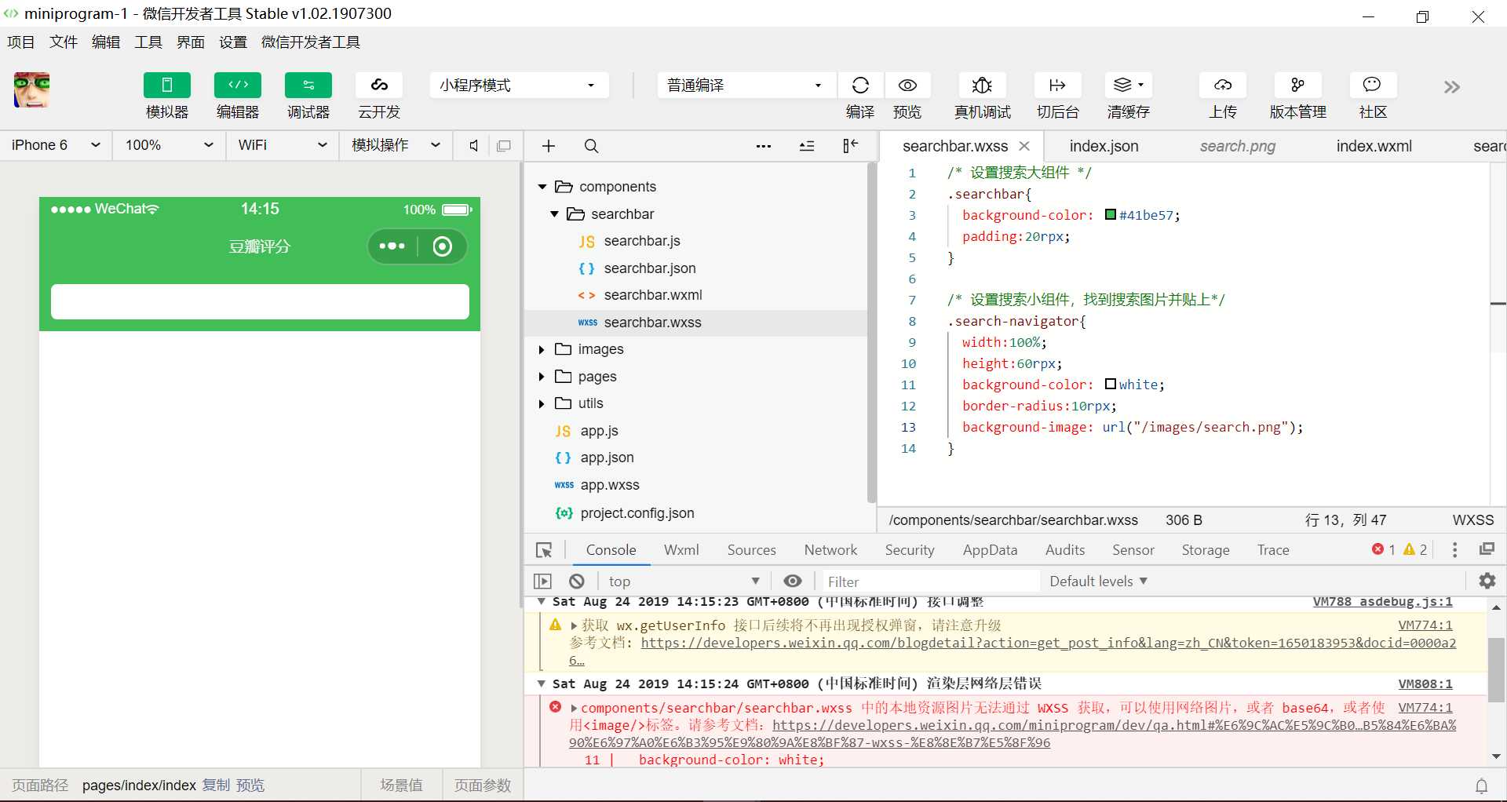The height and width of the screenshot is (802, 1507).
Task: Clear the console
Action: point(577,581)
